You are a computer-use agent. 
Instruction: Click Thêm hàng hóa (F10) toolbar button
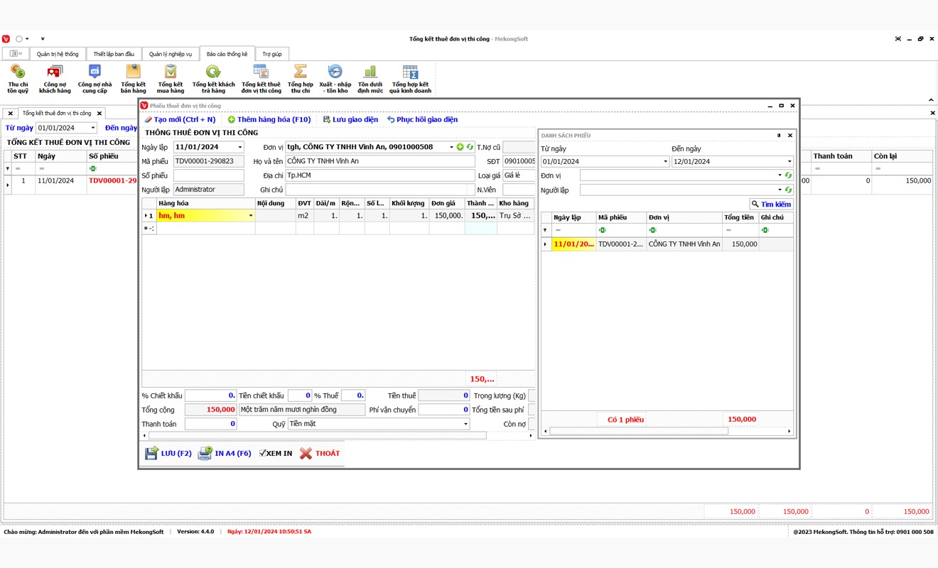click(269, 119)
